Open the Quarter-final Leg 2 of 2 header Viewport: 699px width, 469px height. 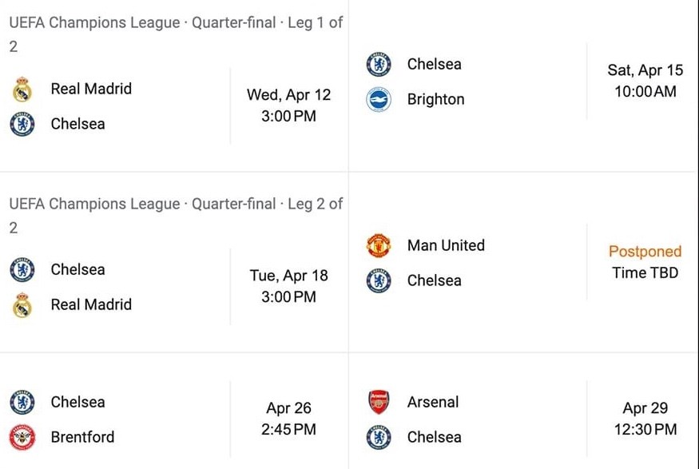(176, 205)
